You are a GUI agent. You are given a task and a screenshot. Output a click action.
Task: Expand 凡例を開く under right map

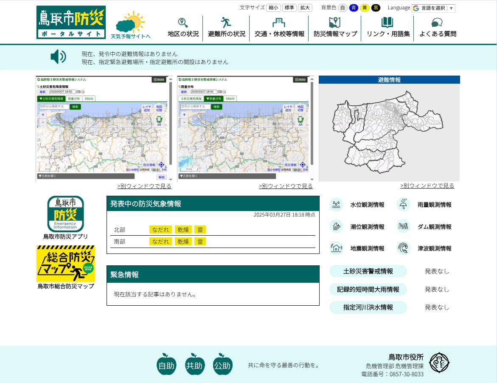[227, 176]
